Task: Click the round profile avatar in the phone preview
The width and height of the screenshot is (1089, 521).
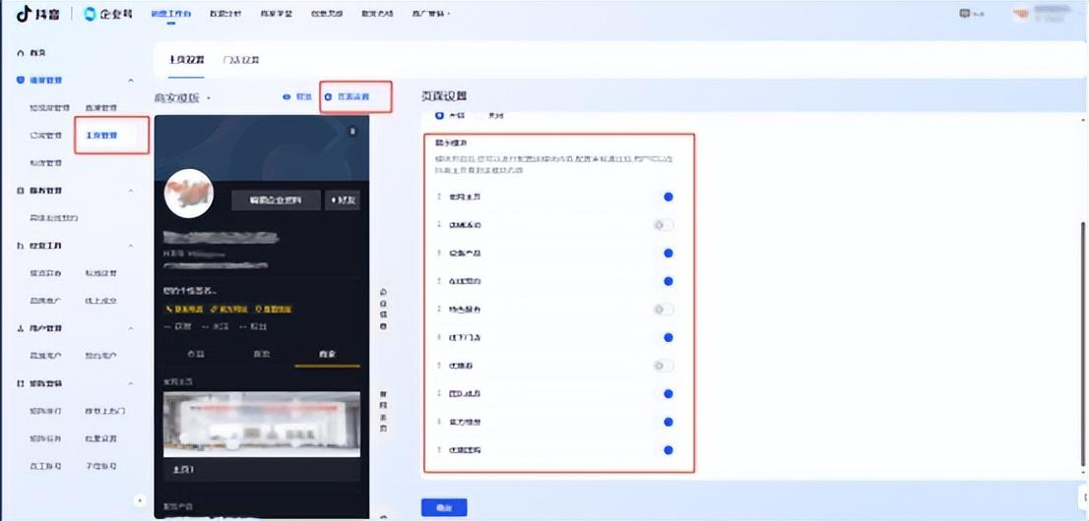Action: (189, 194)
